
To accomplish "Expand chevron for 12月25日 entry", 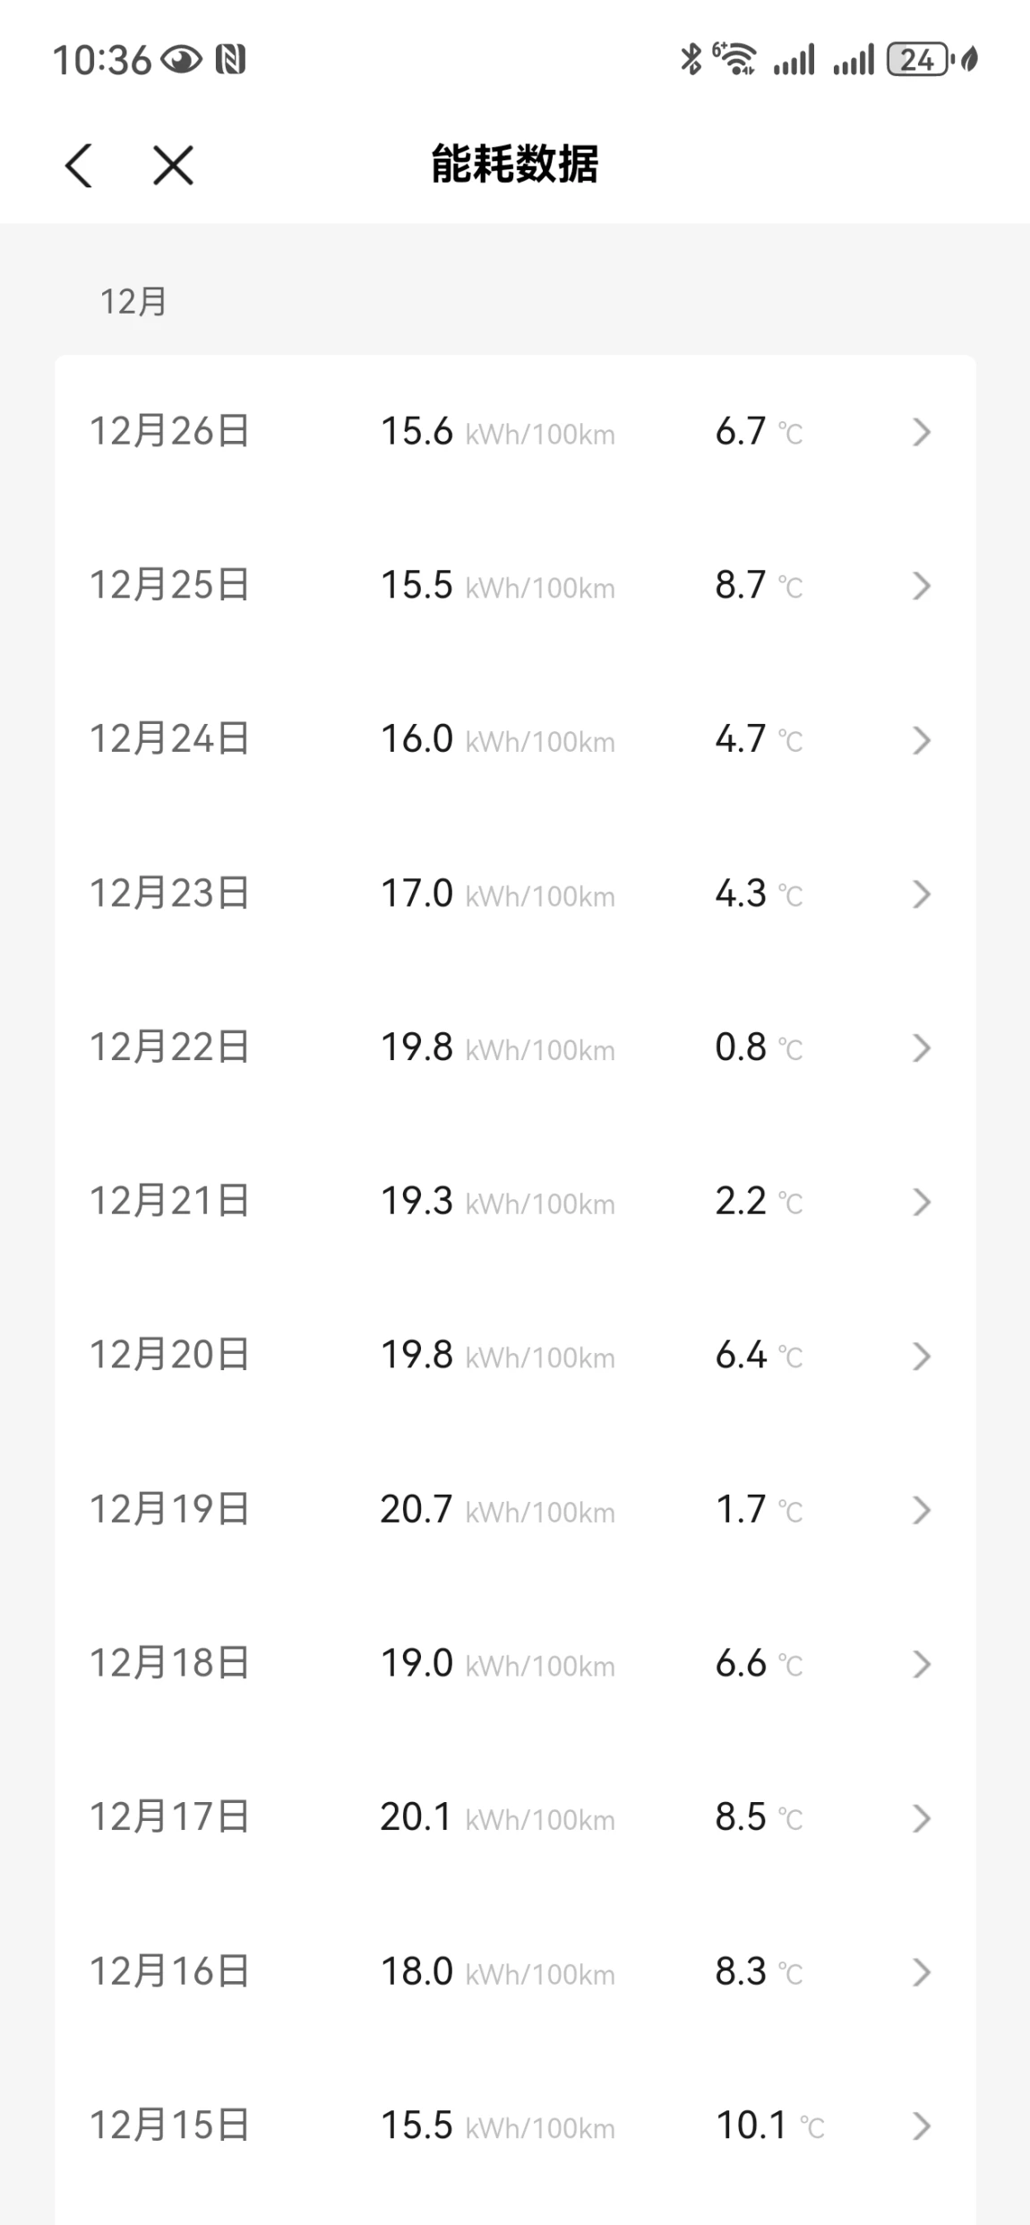I will [x=922, y=586].
